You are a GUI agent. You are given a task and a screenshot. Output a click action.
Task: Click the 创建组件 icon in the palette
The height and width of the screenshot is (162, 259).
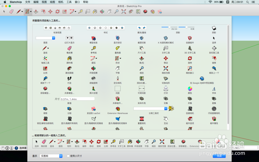click(x=190, y=38)
